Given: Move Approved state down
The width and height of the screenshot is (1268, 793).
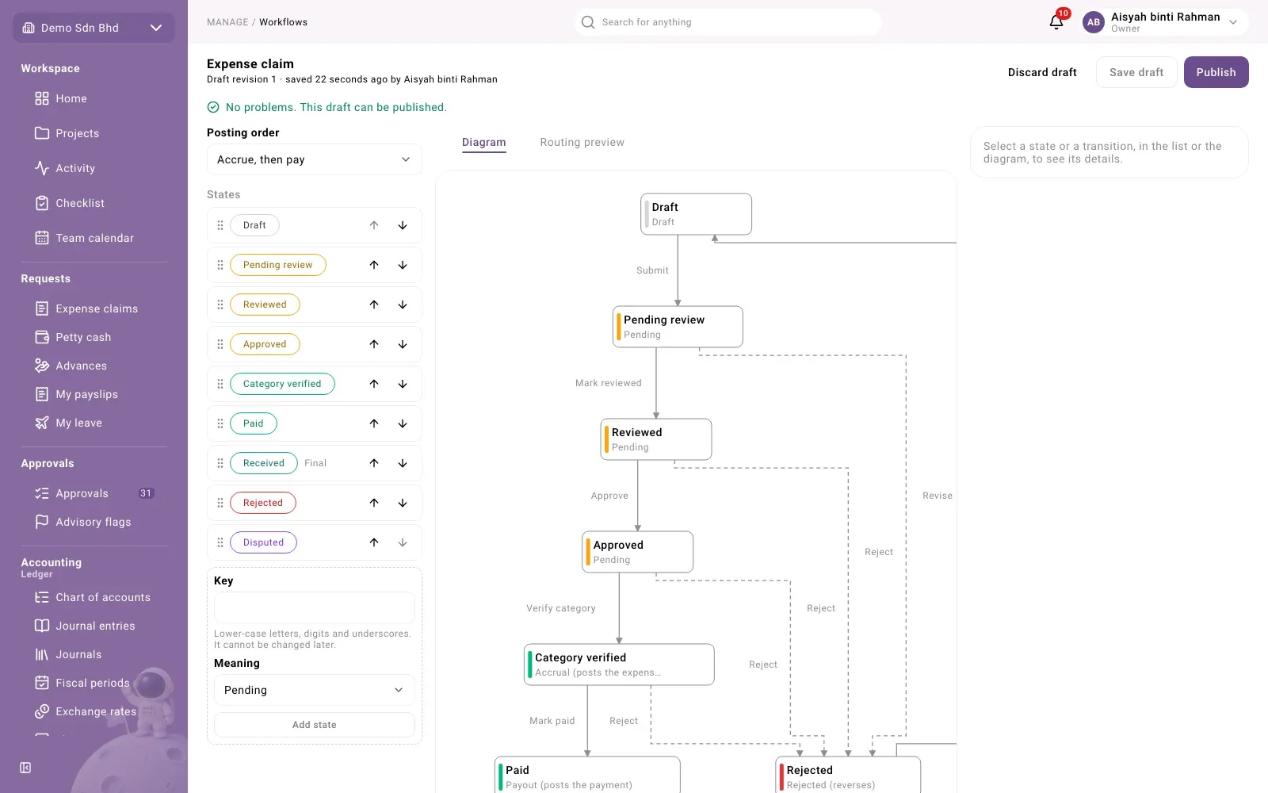Looking at the screenshot, I should tap(403, 344).
